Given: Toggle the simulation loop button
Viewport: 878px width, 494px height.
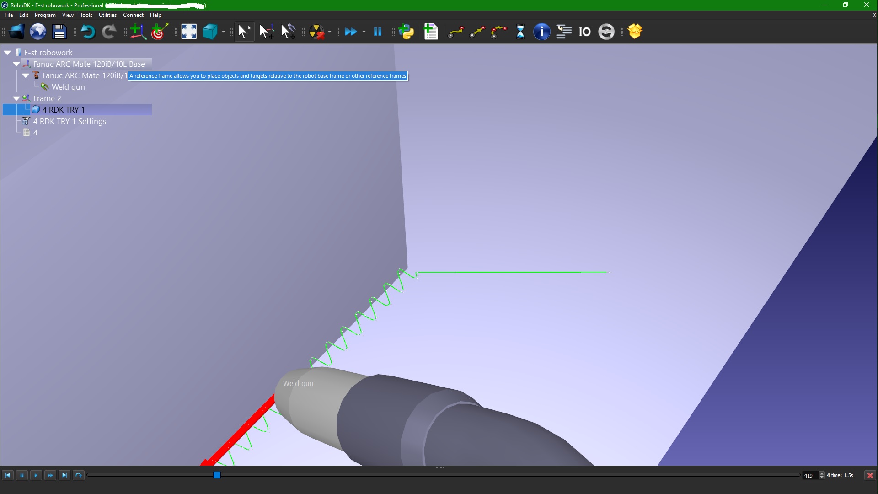Looking at the screenshot, I should [x=79, y=475].
